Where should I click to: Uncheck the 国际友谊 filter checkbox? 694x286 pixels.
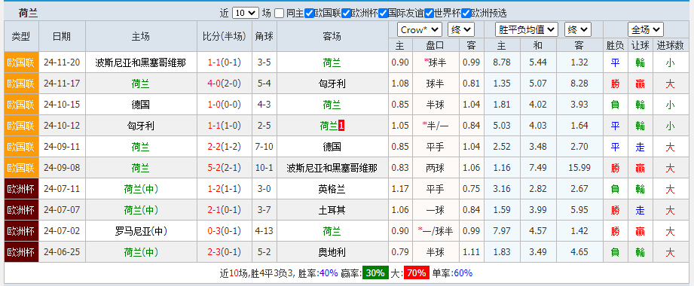click(384, 14)
